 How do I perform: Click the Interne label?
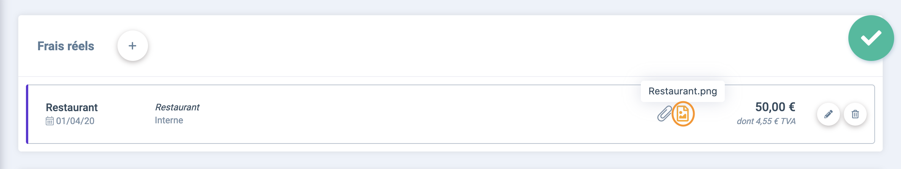pos(169,120)
